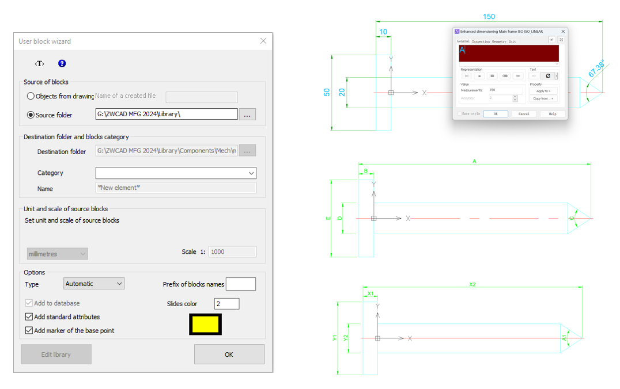This screenshot has height=389, width=620.
Task: Click the Scale 1: value field
Action: (x=233, y=252)
